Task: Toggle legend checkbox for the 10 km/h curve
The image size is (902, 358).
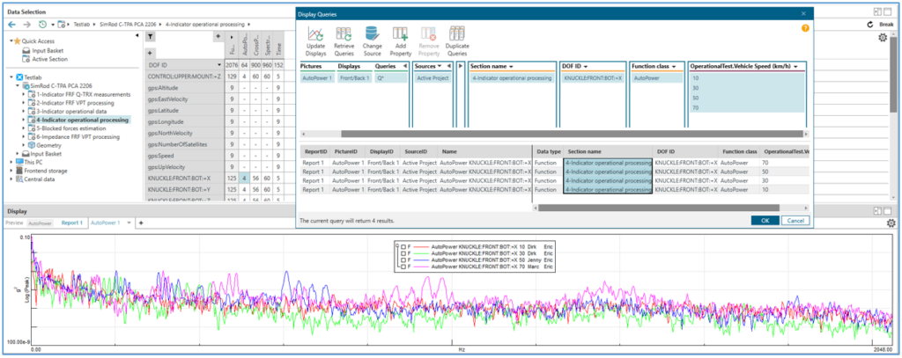Action: [x=404, y=249]
